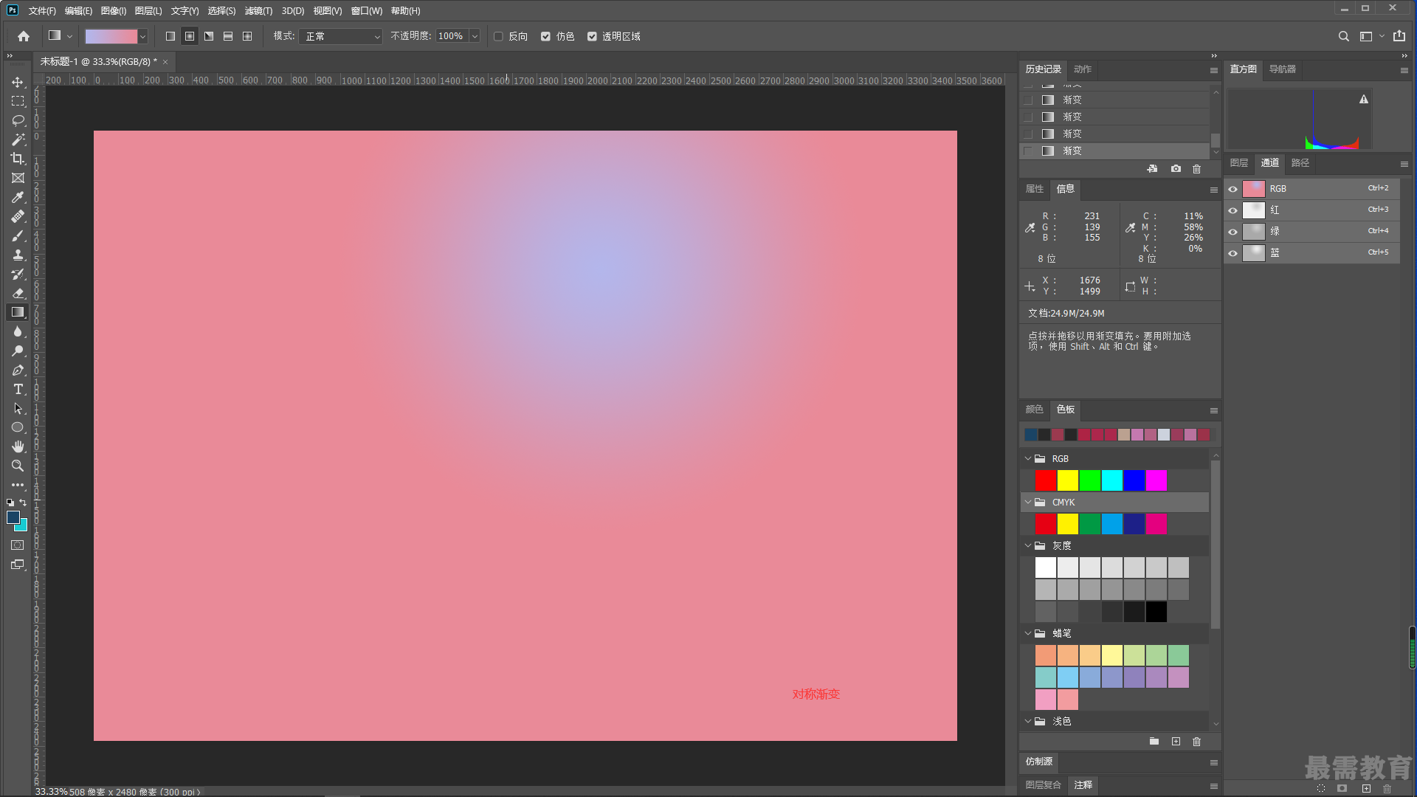1417x797 pixels.
Task: Select the Dodge tool
Action: 18,351
